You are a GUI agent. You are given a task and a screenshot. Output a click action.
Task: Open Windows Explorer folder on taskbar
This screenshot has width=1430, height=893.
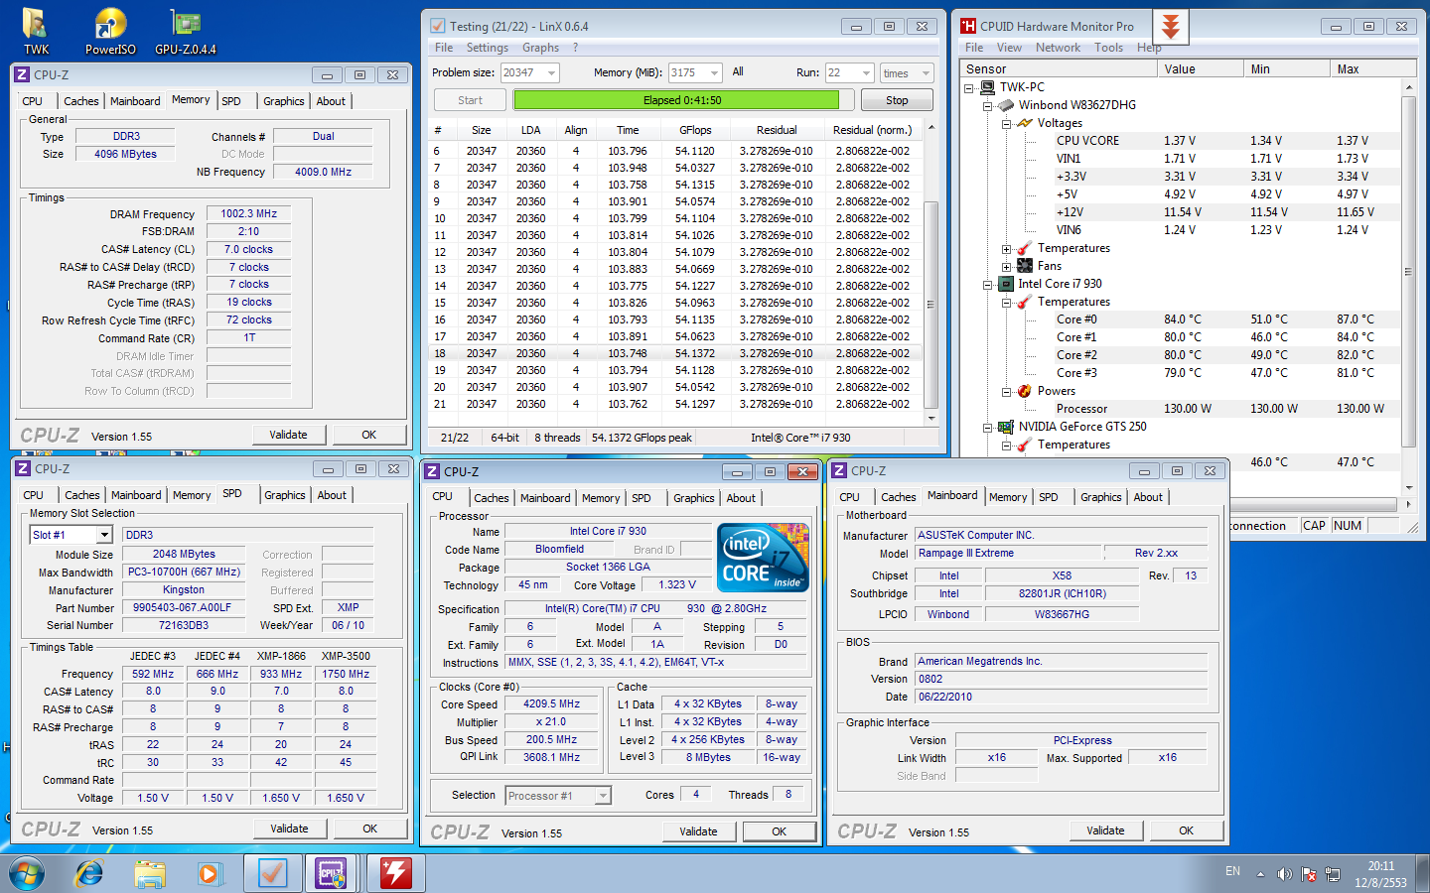[150, 873]
